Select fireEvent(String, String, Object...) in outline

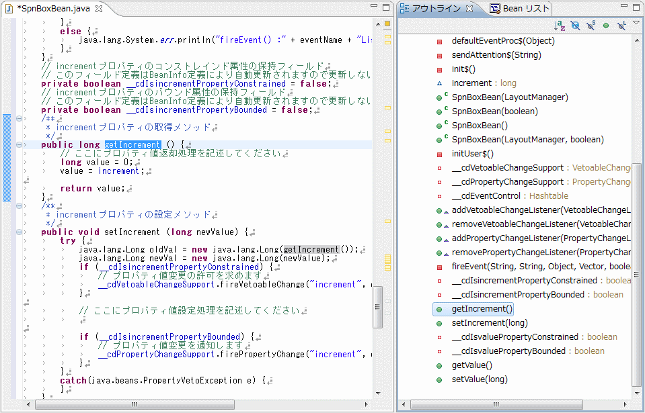pyautogui.click(x=541, y=267)
